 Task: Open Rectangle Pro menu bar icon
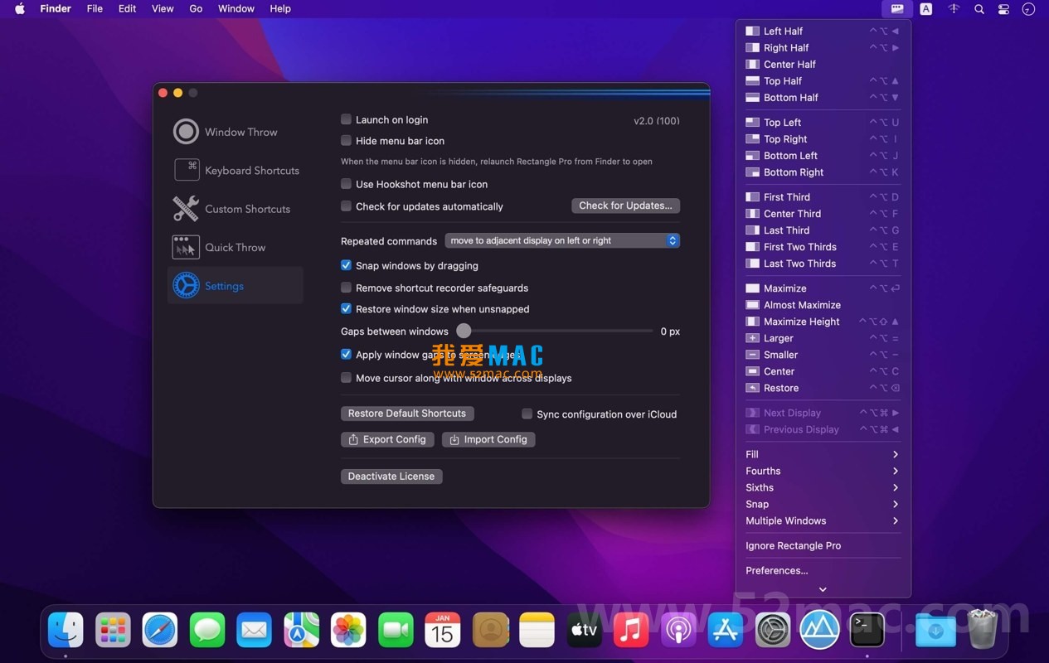click(897, 9)
